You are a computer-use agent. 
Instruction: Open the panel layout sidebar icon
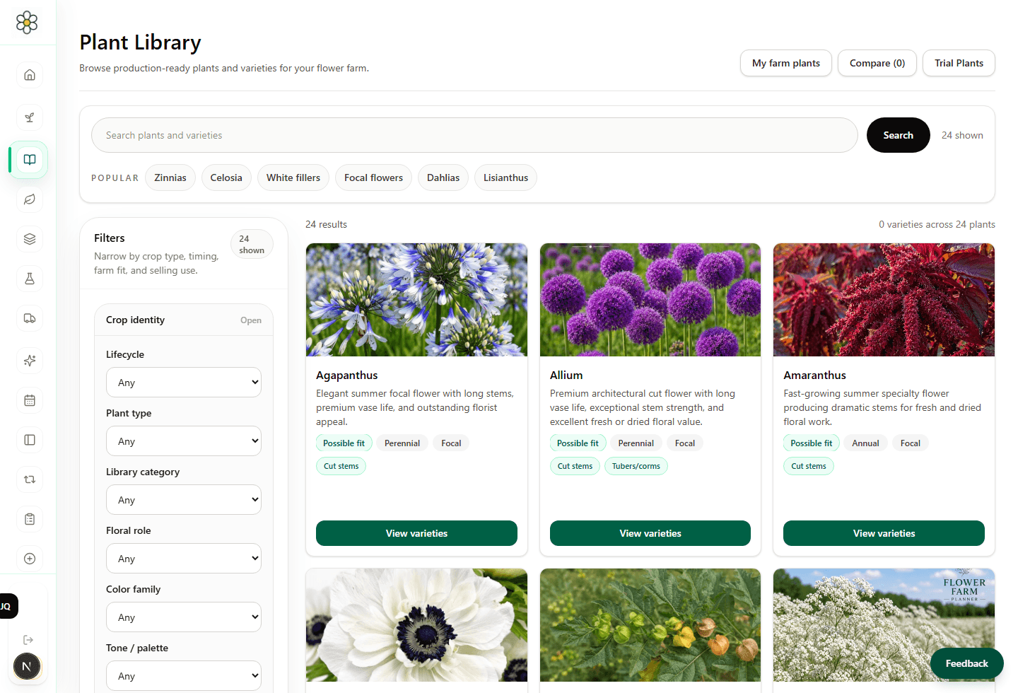click(30, 440)
